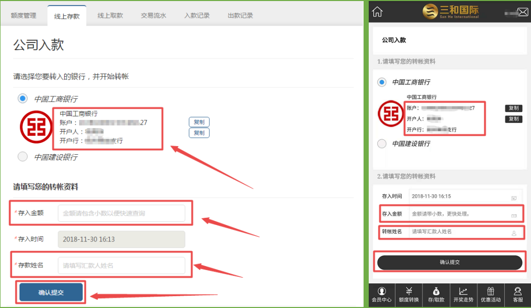The image size is (531, 308).
Task: Select 中国工商银行 radio in the mobile view
Action: click(382, 82)
